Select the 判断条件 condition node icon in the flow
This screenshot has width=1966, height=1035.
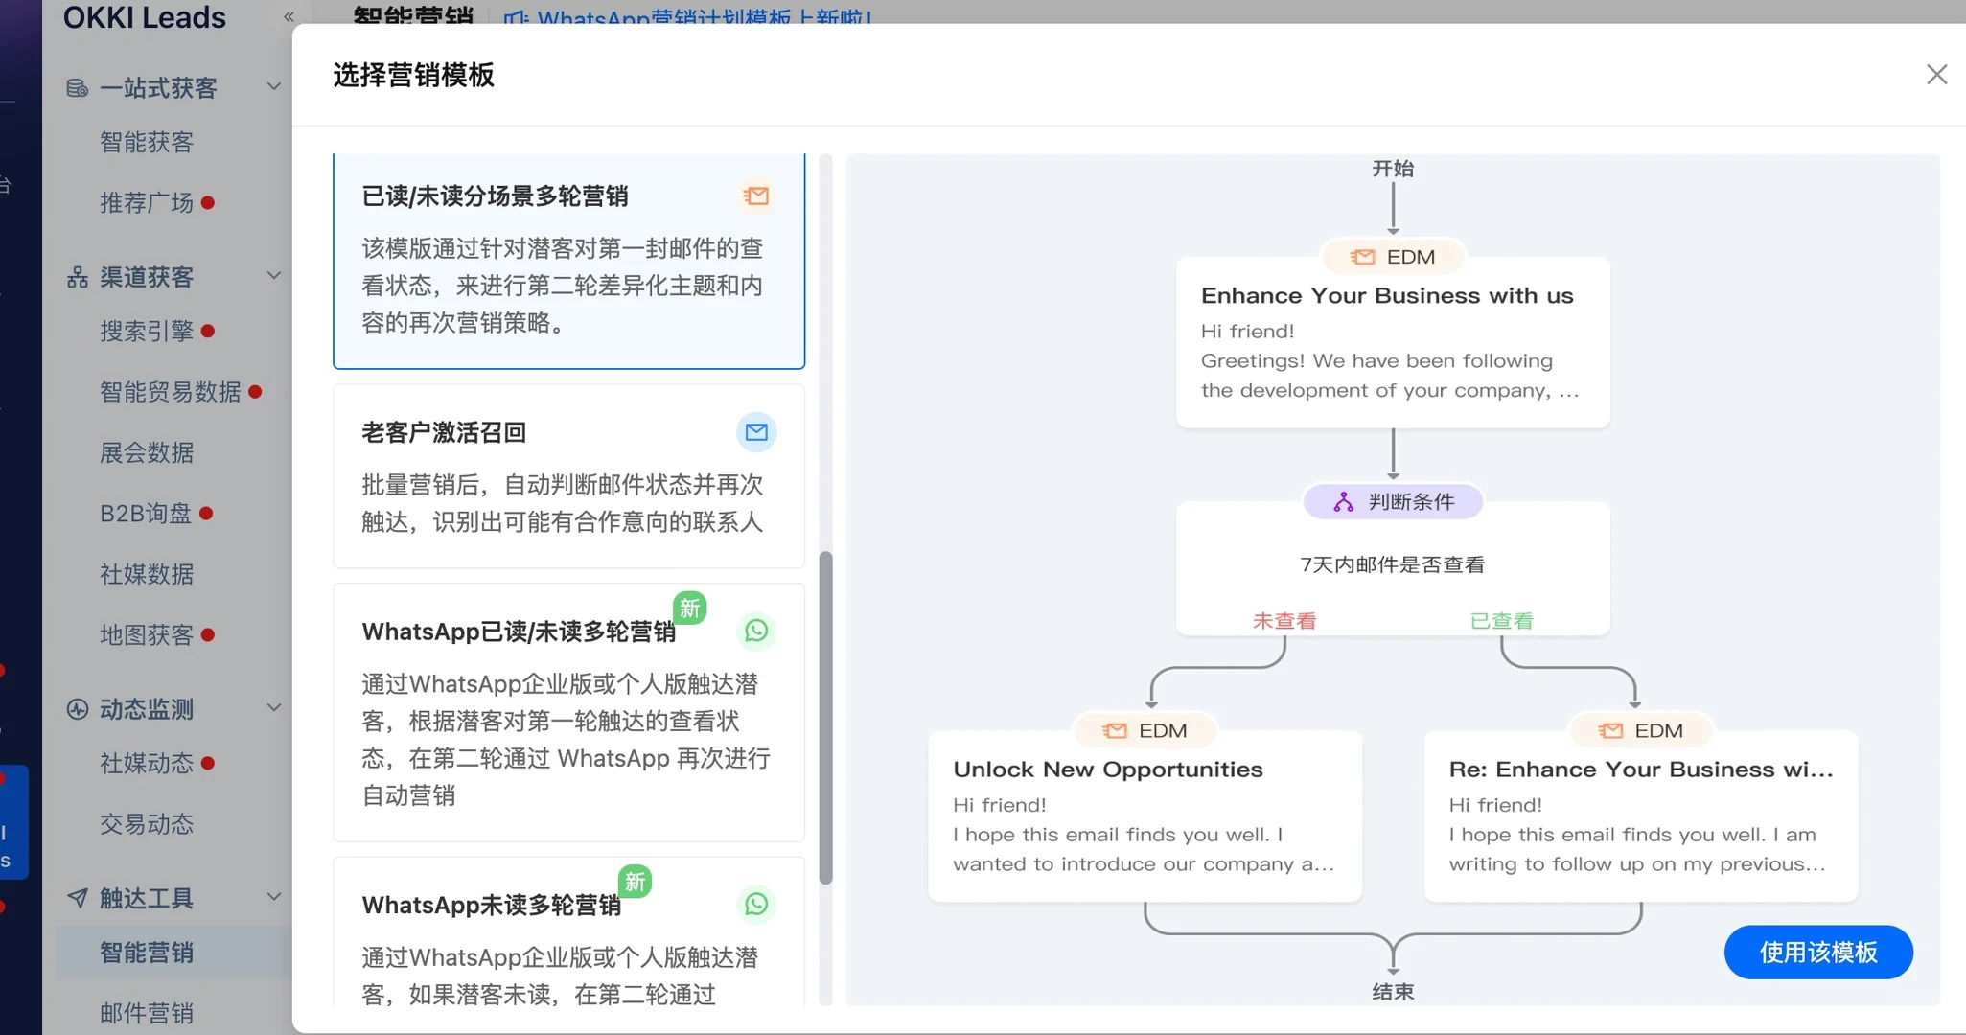click(x=1342, y=500)
